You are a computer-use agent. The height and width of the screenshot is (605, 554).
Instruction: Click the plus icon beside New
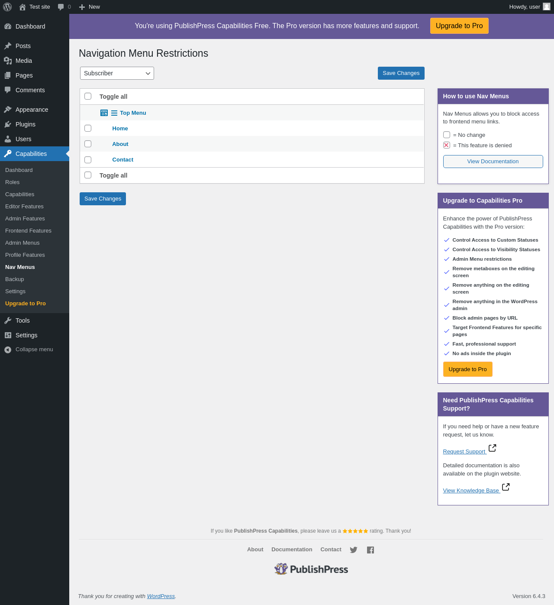pyautogui.click(x=82, y=7)
